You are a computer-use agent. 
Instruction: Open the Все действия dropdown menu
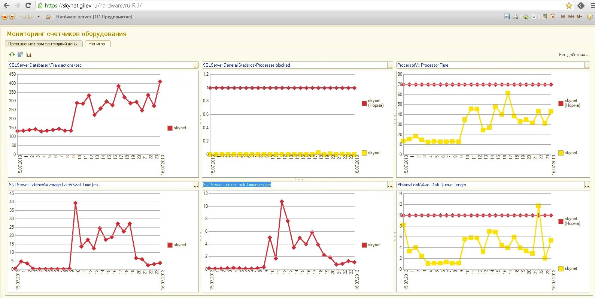point(573,55)
